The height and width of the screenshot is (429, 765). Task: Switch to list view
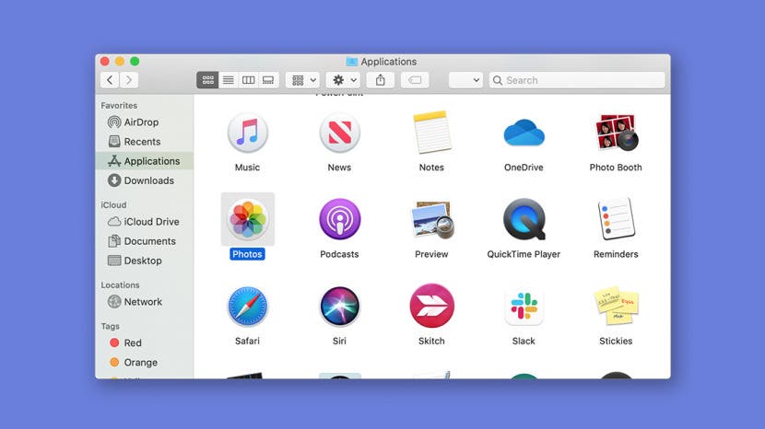229,80
